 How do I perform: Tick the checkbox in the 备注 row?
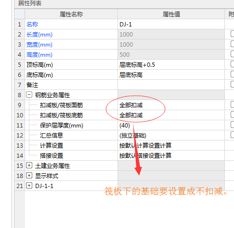point(232,85)
